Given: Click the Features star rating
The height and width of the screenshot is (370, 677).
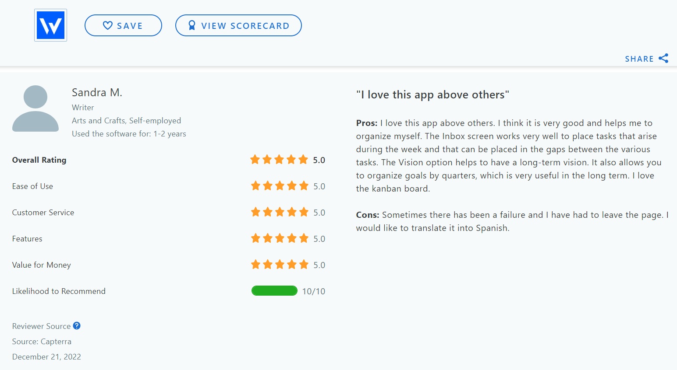Looking at the screenshot, I should [x=279, y=238].
